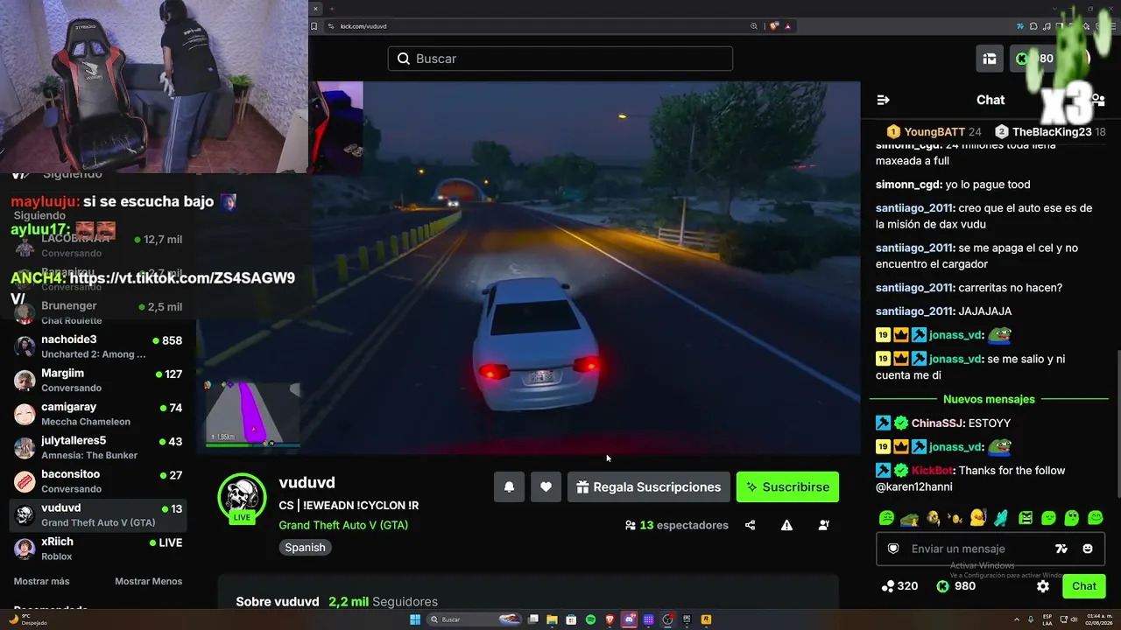Click the vuduvd skull avatar with LIVE badge
The height and width of the screenshot is (630, 1121).
pos(242,498)
